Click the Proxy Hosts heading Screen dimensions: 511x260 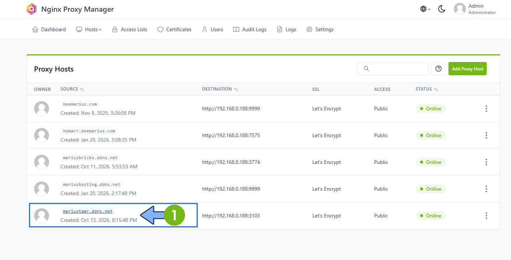point(54,69)
